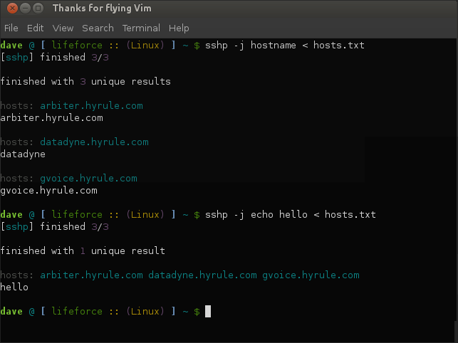Open the Edit menu
The image size is (458, 343).
point(36,28)
